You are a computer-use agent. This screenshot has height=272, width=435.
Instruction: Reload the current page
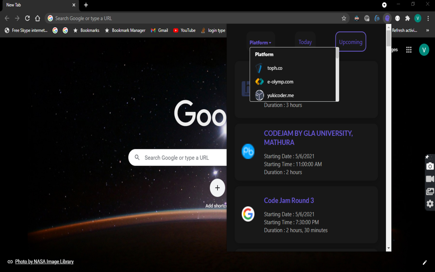(28, 18)
